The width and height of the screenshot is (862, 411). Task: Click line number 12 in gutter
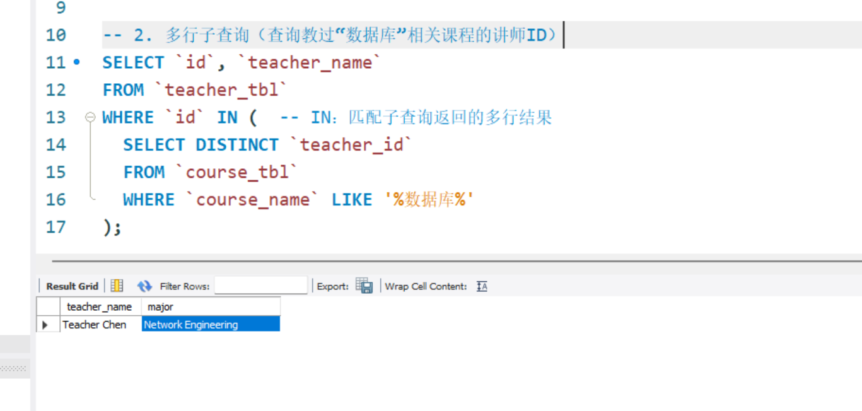tap(55, 90)
